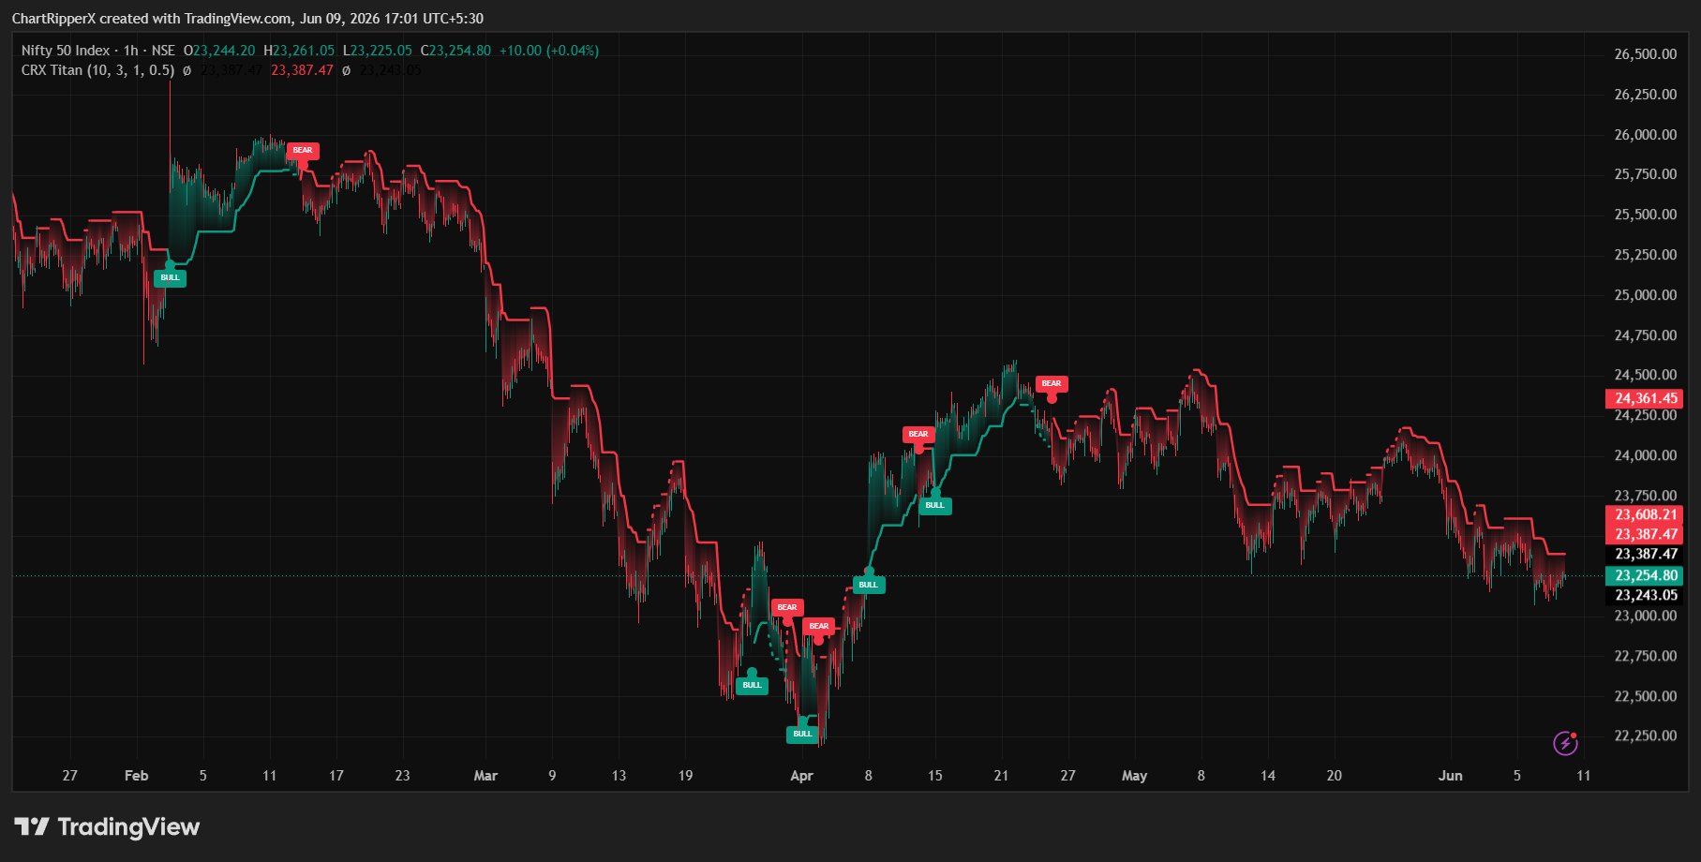Click the 25,500.00 price axis label

[1646, 215]
